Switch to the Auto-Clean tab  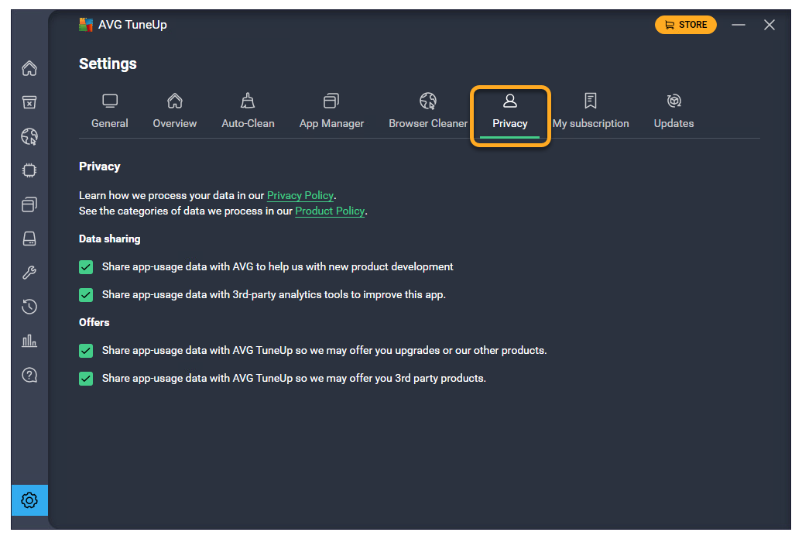click(248, 112)
